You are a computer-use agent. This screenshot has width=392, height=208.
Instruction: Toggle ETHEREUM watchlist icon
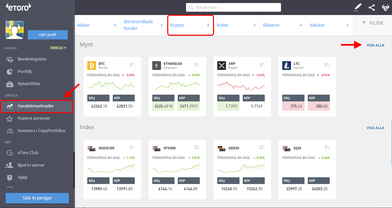[197, 65]
